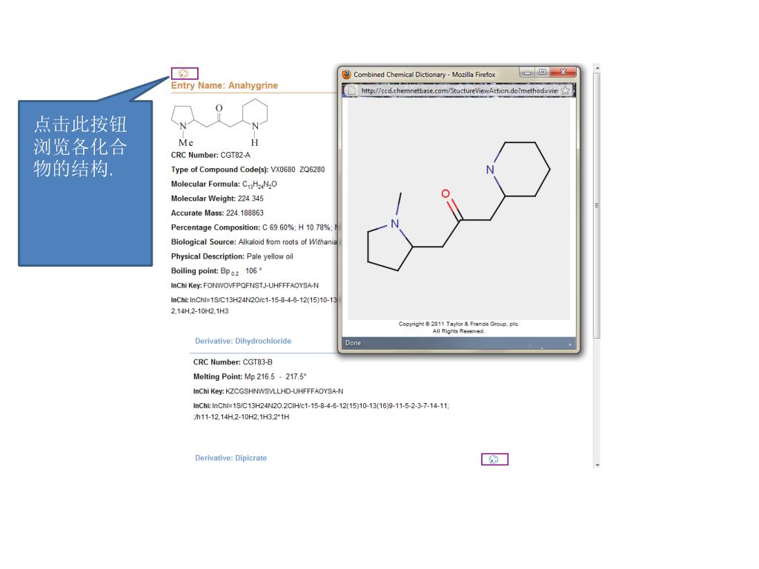The height and width of the screenshot is (569, 759).
Task: Select the CRC Number CGT82-A text
Action: pyautogui.click(x=211, y=156)
